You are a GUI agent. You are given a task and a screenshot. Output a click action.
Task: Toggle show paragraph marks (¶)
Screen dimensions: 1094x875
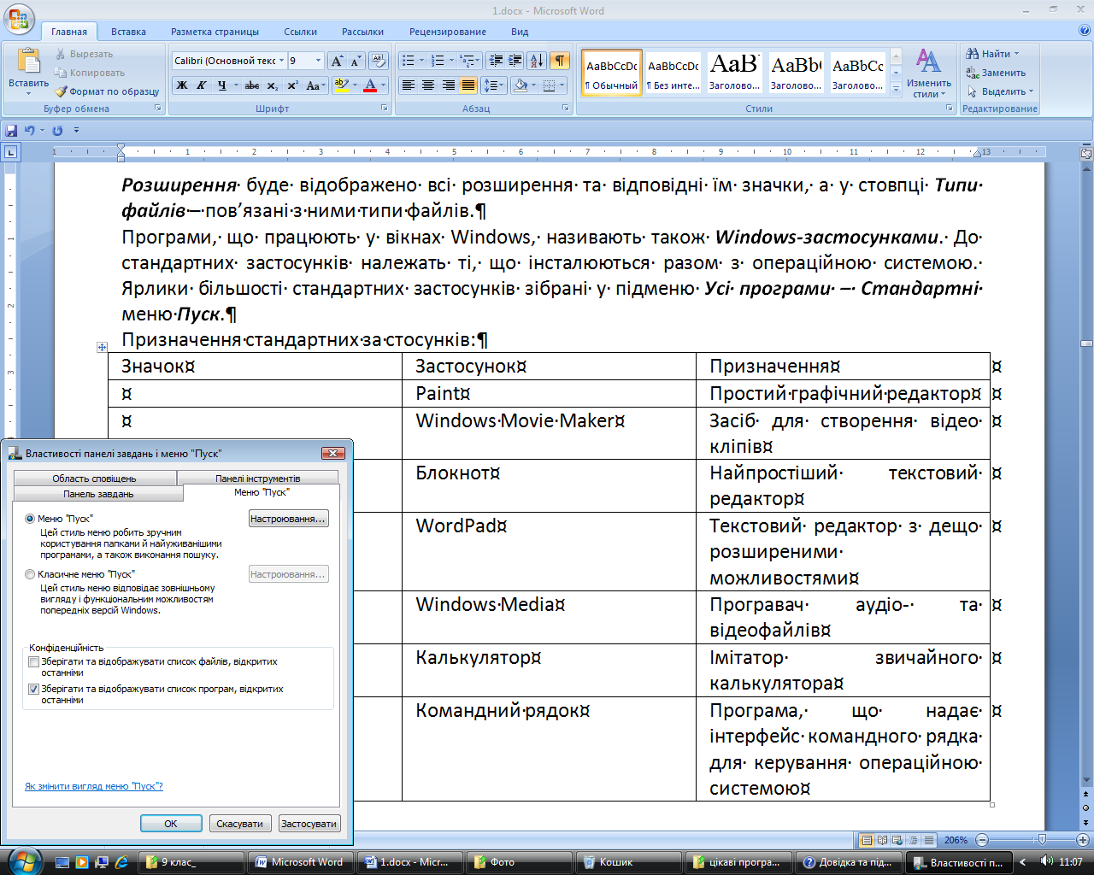click(x=559, y=61)
